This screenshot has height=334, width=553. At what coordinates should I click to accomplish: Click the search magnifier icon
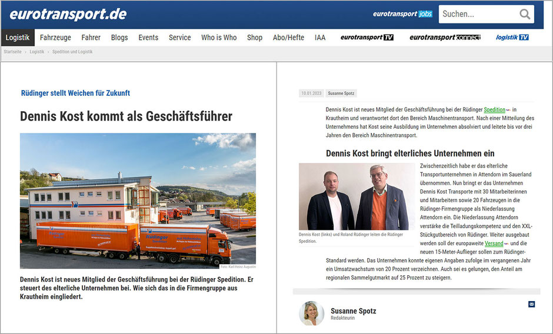pos(525,14)
